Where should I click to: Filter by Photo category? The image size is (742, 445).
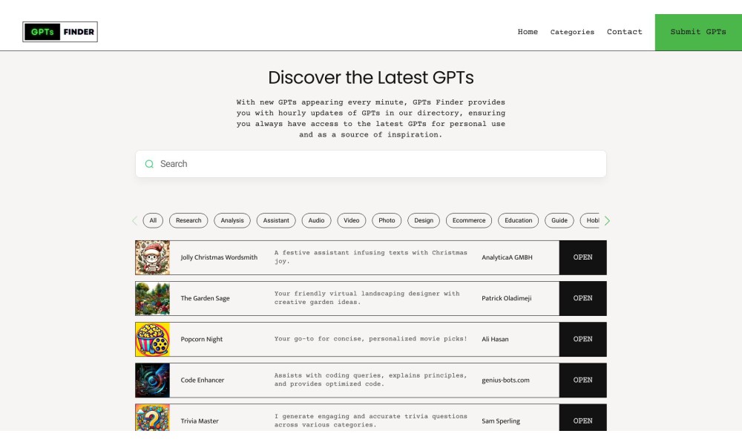[387, 220]
